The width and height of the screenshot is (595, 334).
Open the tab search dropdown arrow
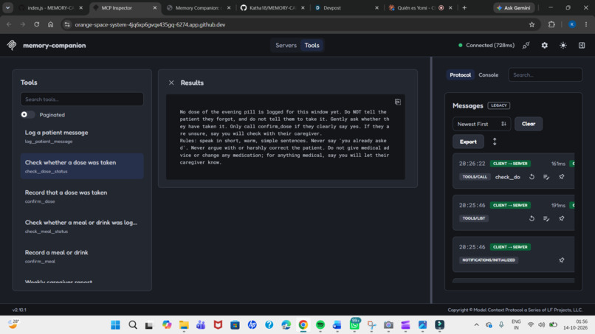pyautogui.click(x=7, y=7)
